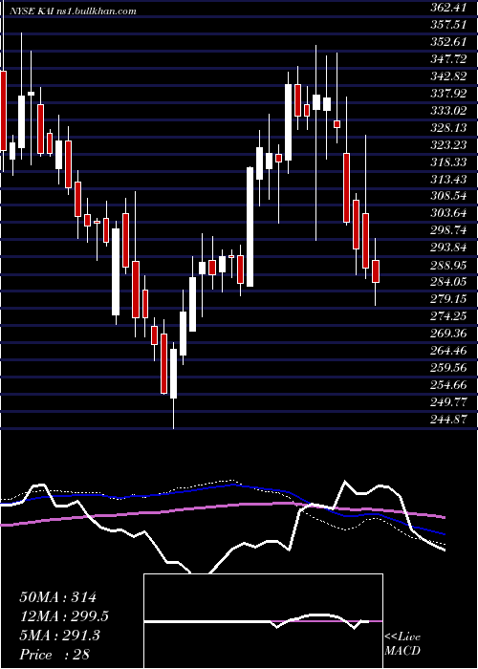Click inside the MACD inset chart box
Image resolution: width=478 pixels, height=669 pixels.
tap(263, 621)
